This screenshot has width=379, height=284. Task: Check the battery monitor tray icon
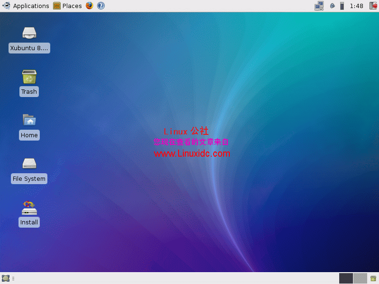(342, 6)
